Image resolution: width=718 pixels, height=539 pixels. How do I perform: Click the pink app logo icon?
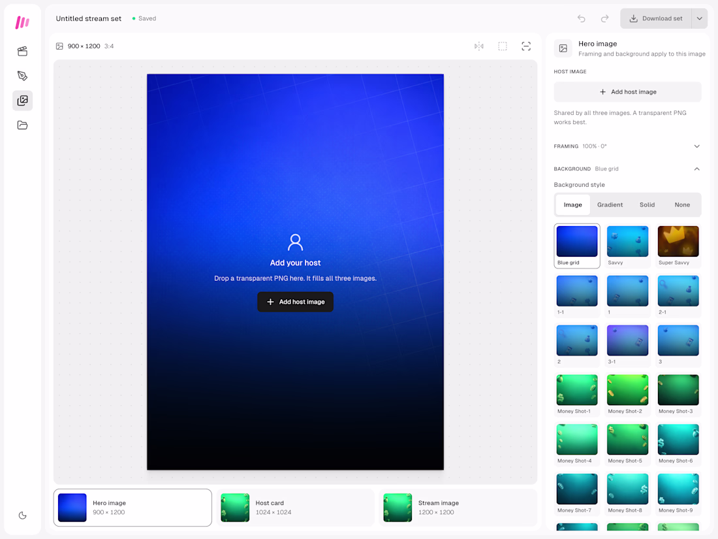(22, 22)
